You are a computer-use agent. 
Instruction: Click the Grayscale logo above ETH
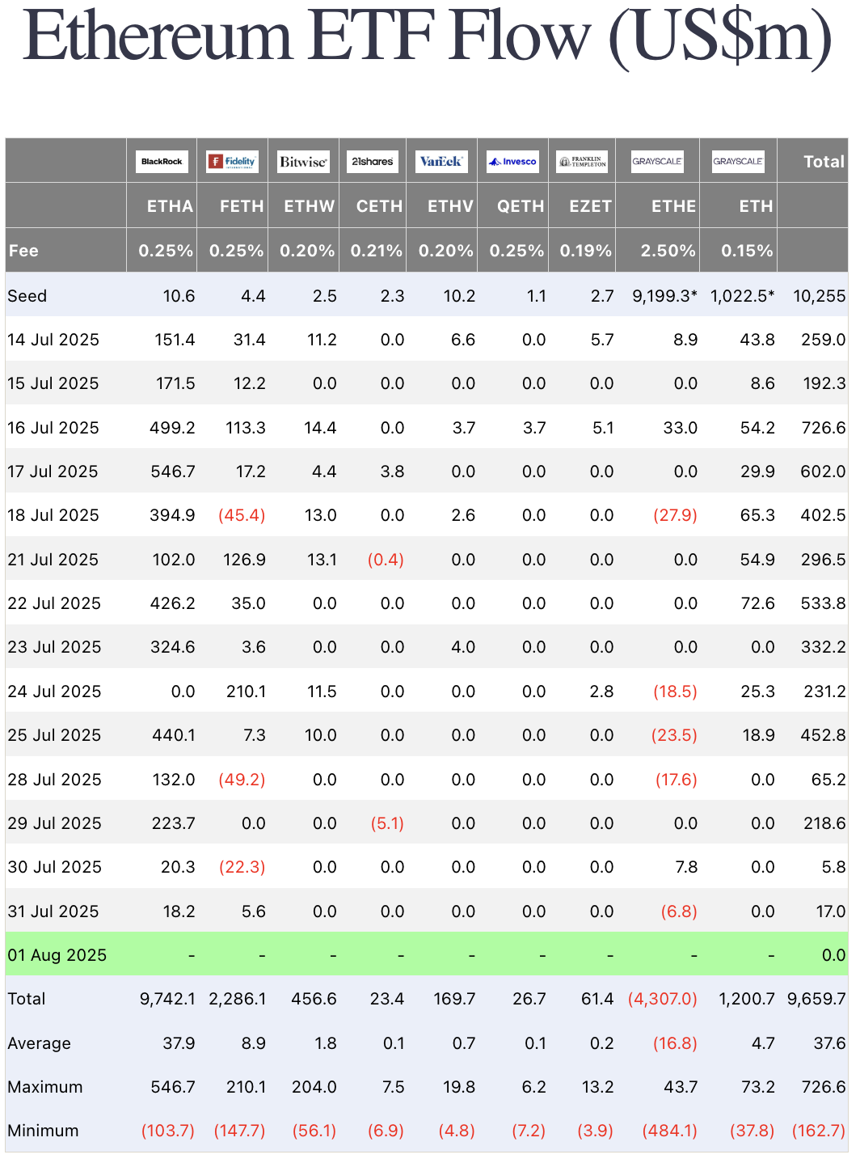(x=738, y=162)
